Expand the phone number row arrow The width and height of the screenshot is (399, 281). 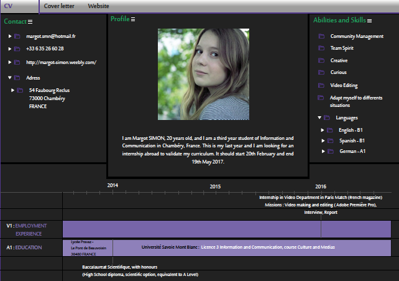(10, 48)
